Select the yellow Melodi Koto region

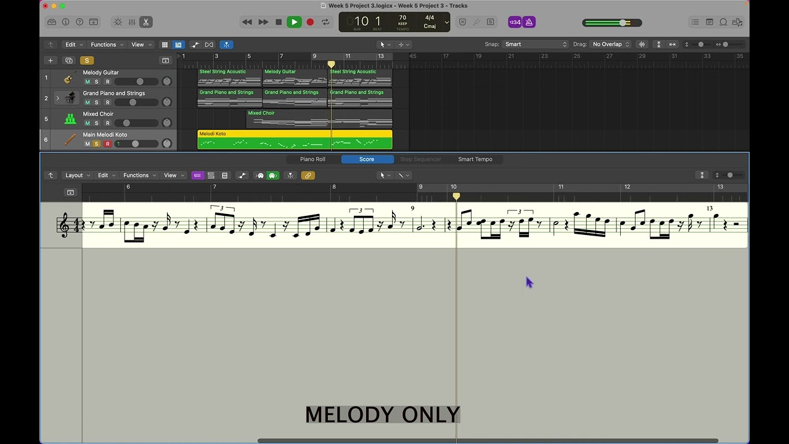[295, 140]
